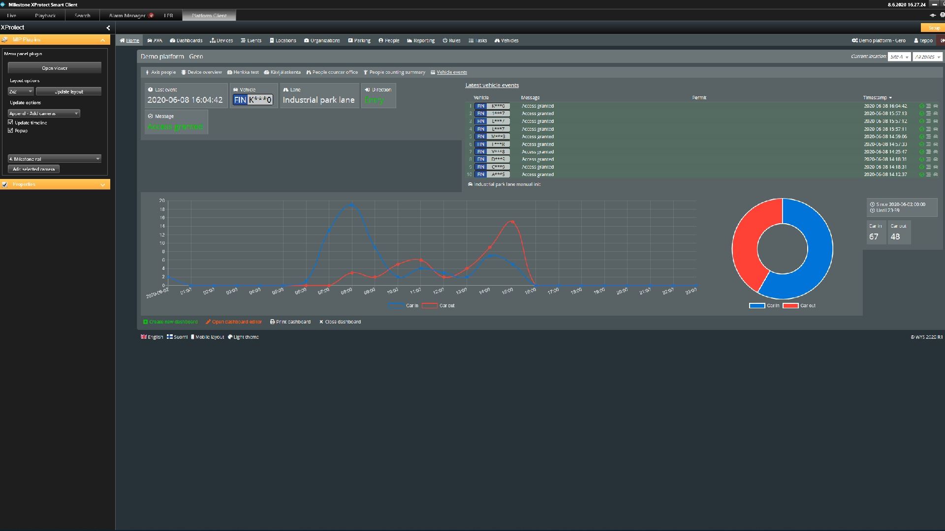The height and width of the screenshot is (531, 945).
Task: Open the Devices menu item
Action: pos(221,41)
